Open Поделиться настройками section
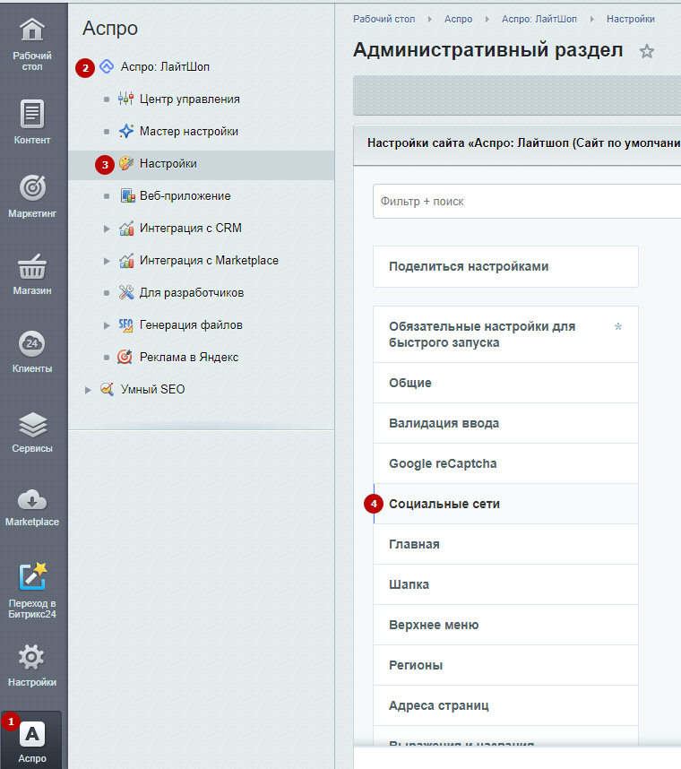 (505, 266)
